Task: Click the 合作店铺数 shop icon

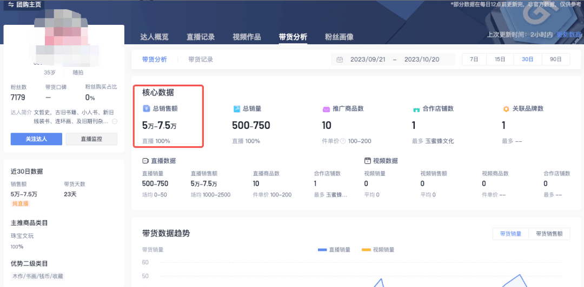Action: pyautogui.click(x=416, y=109)
